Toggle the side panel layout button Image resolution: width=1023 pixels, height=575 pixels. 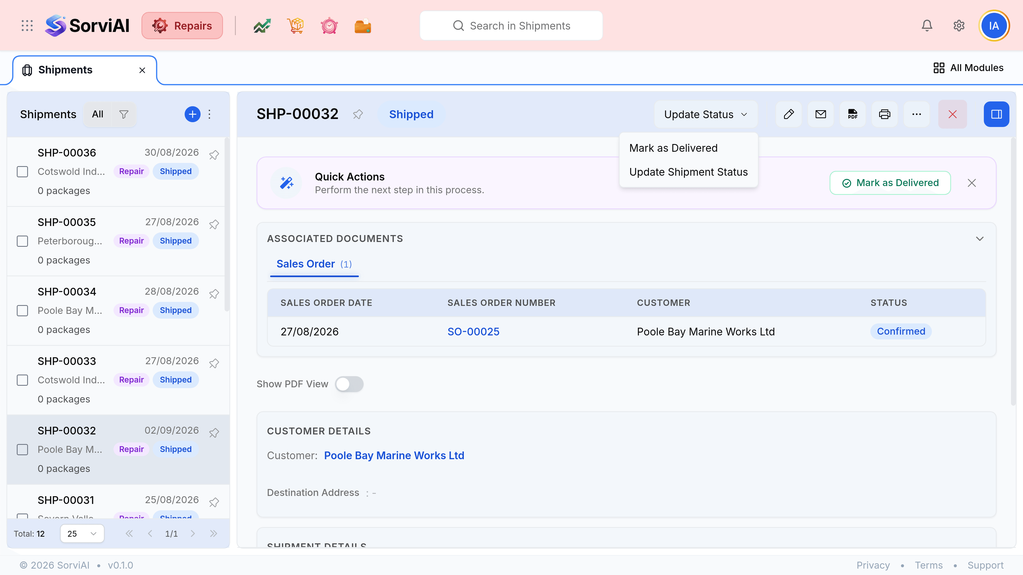tap(996, 114)
